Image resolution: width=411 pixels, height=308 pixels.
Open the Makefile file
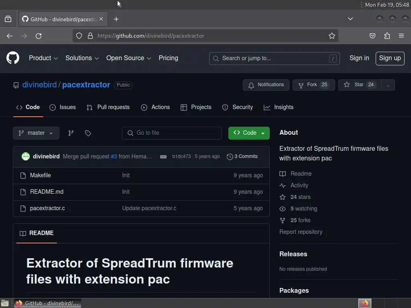(41, 175)
